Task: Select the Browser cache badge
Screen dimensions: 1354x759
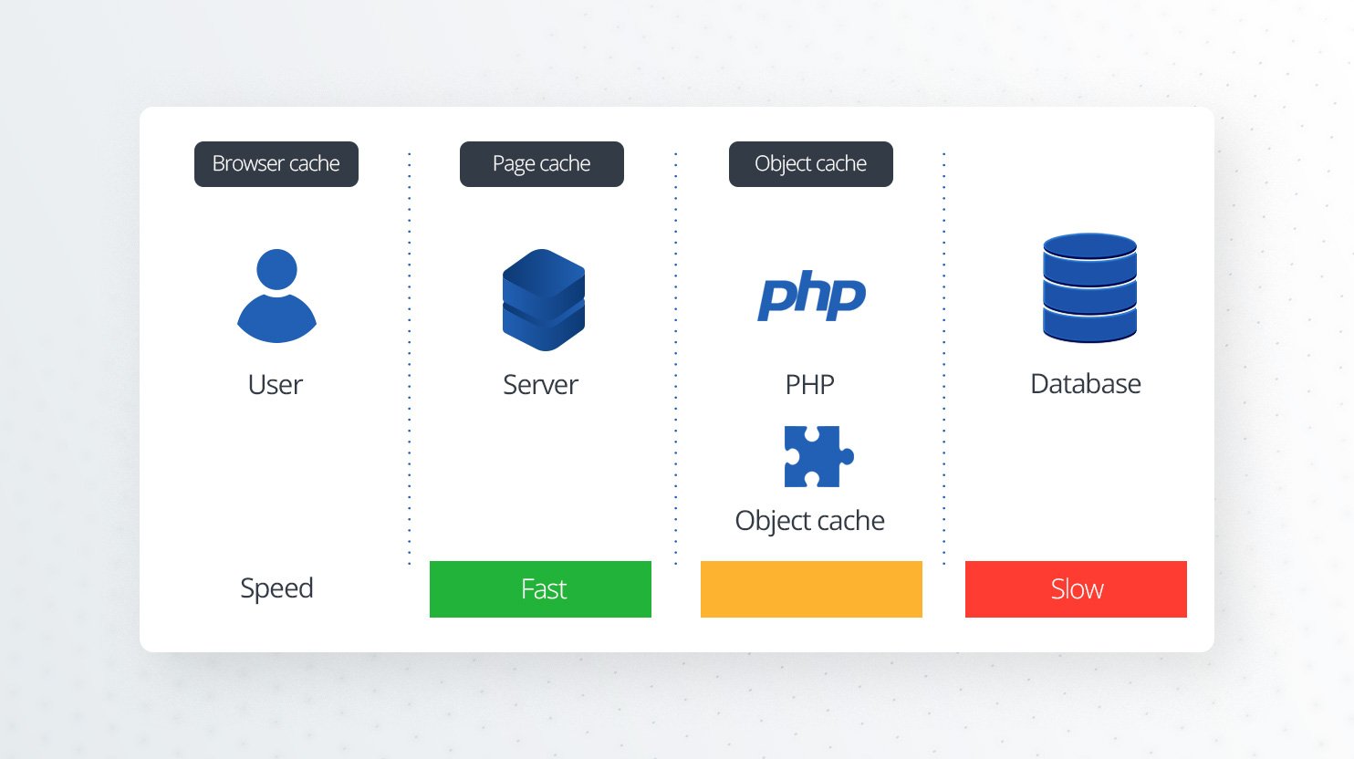Action: [276, 164]
